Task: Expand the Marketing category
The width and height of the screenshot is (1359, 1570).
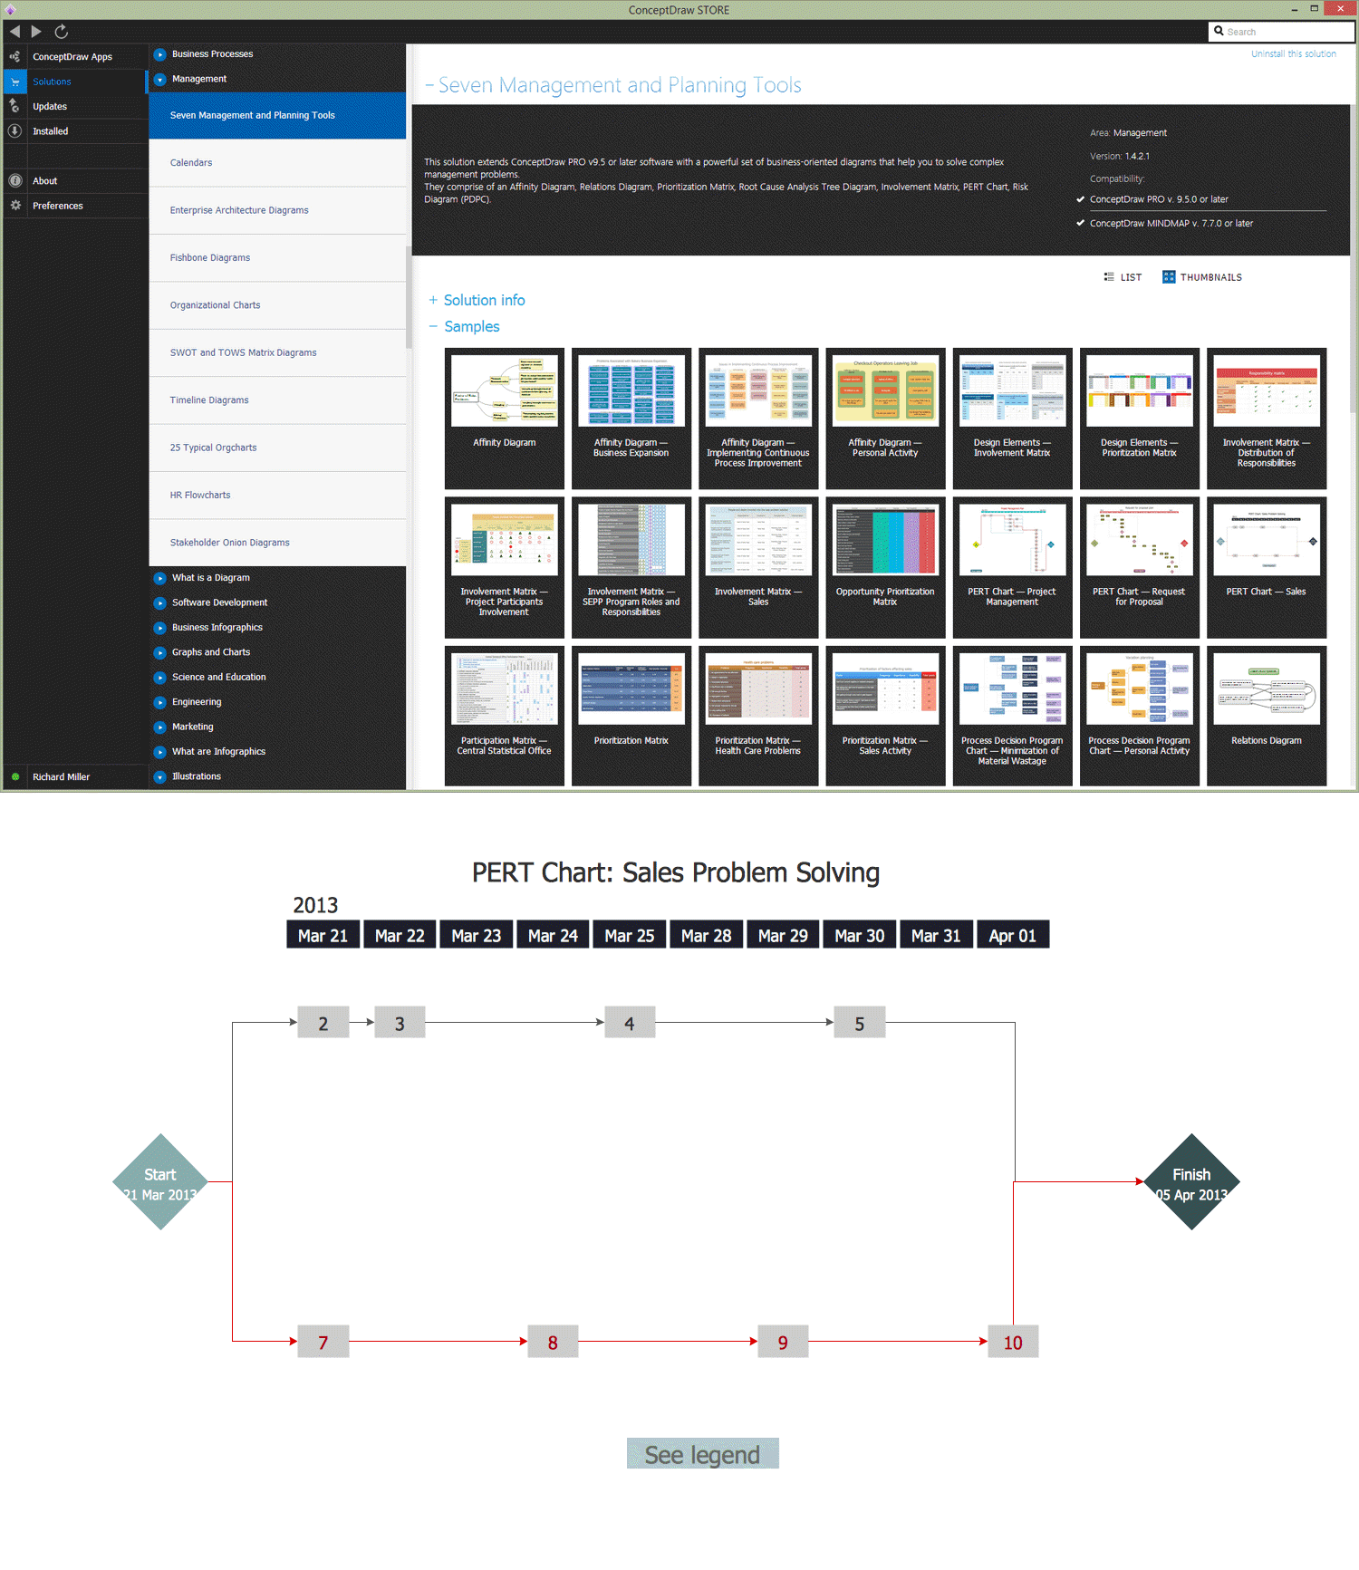Action: (x=159, y=727)
